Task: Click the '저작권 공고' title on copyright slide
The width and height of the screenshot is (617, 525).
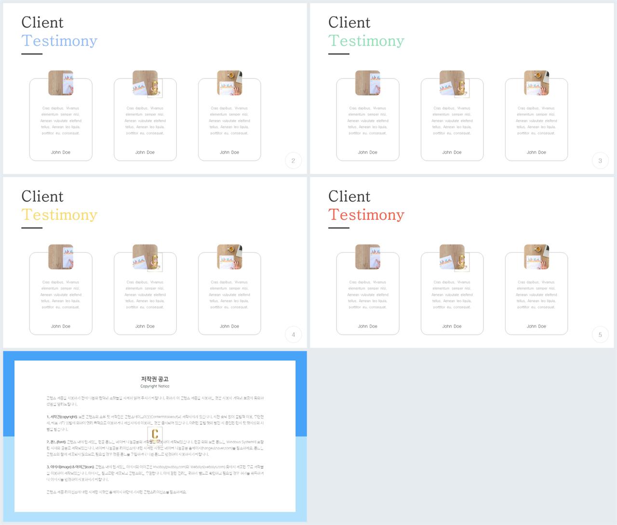Action: (x=155, y=379)
